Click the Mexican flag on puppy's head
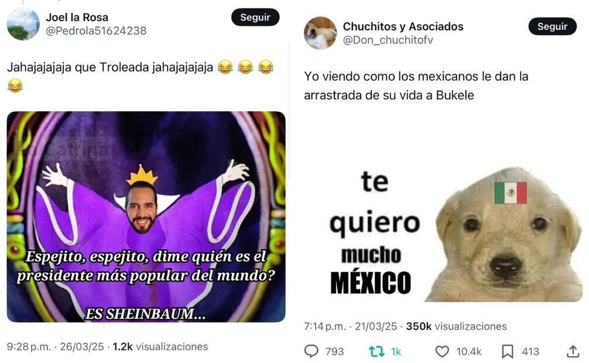 [511, 193]
